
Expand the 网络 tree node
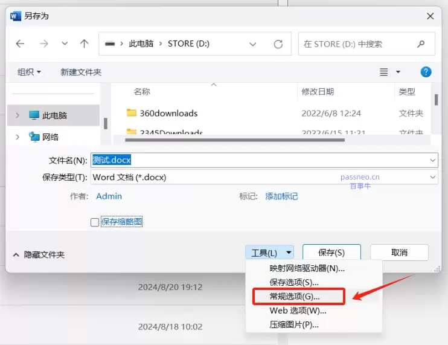pos(18,137)
